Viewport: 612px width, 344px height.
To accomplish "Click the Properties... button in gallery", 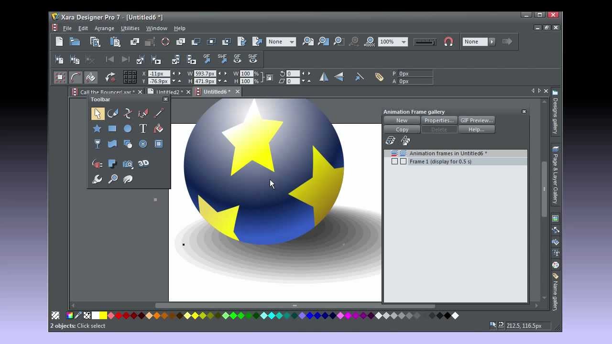I will [x=439, y=120].
